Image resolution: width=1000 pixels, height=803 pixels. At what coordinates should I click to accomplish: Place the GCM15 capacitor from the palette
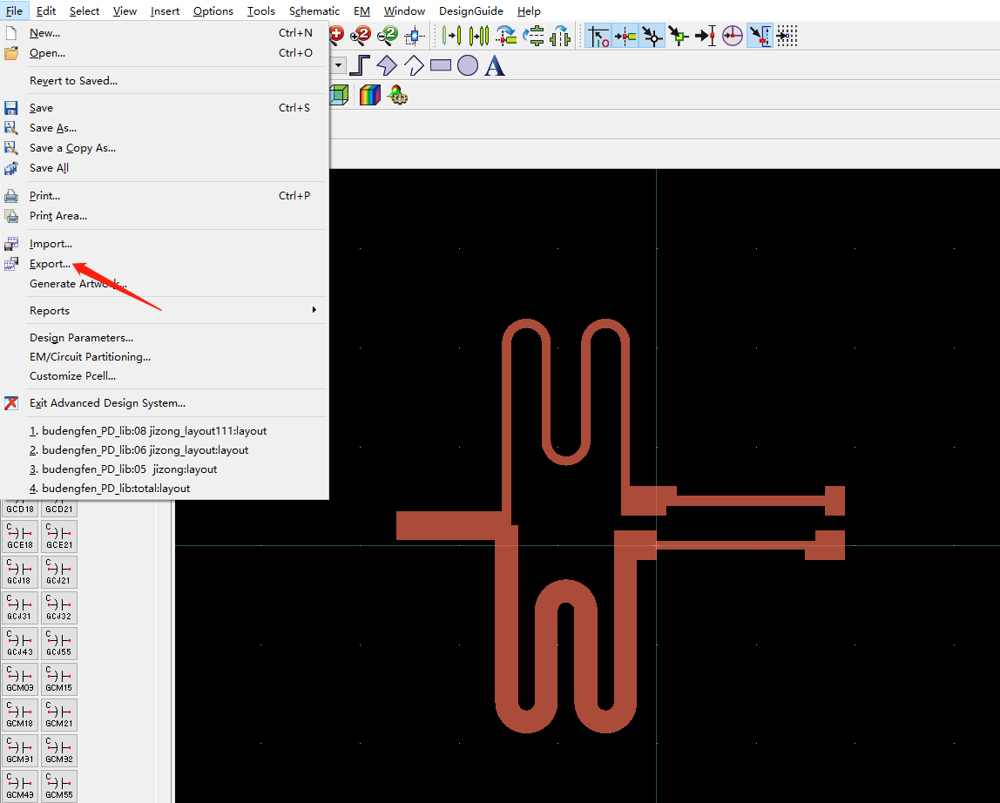[59, 679]
